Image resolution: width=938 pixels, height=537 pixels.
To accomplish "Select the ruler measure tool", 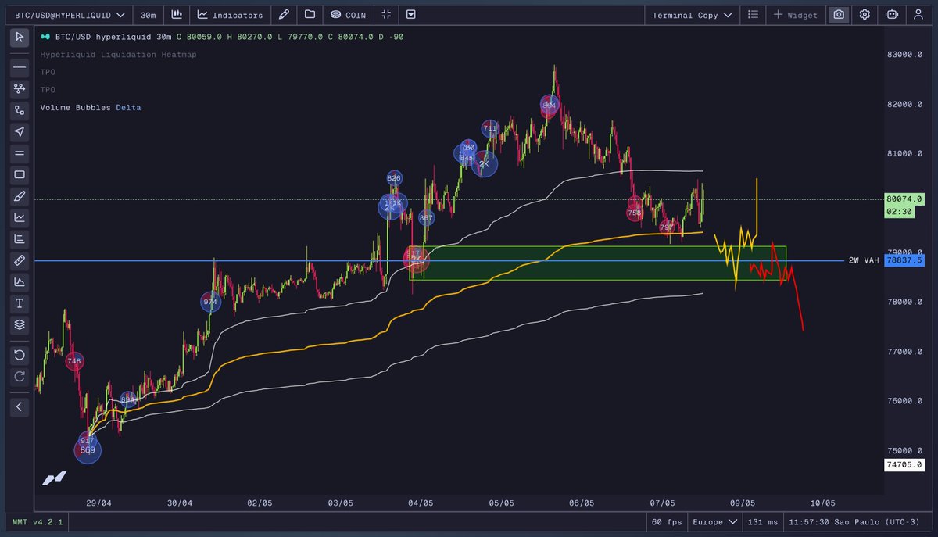I will tap(20, 260).
